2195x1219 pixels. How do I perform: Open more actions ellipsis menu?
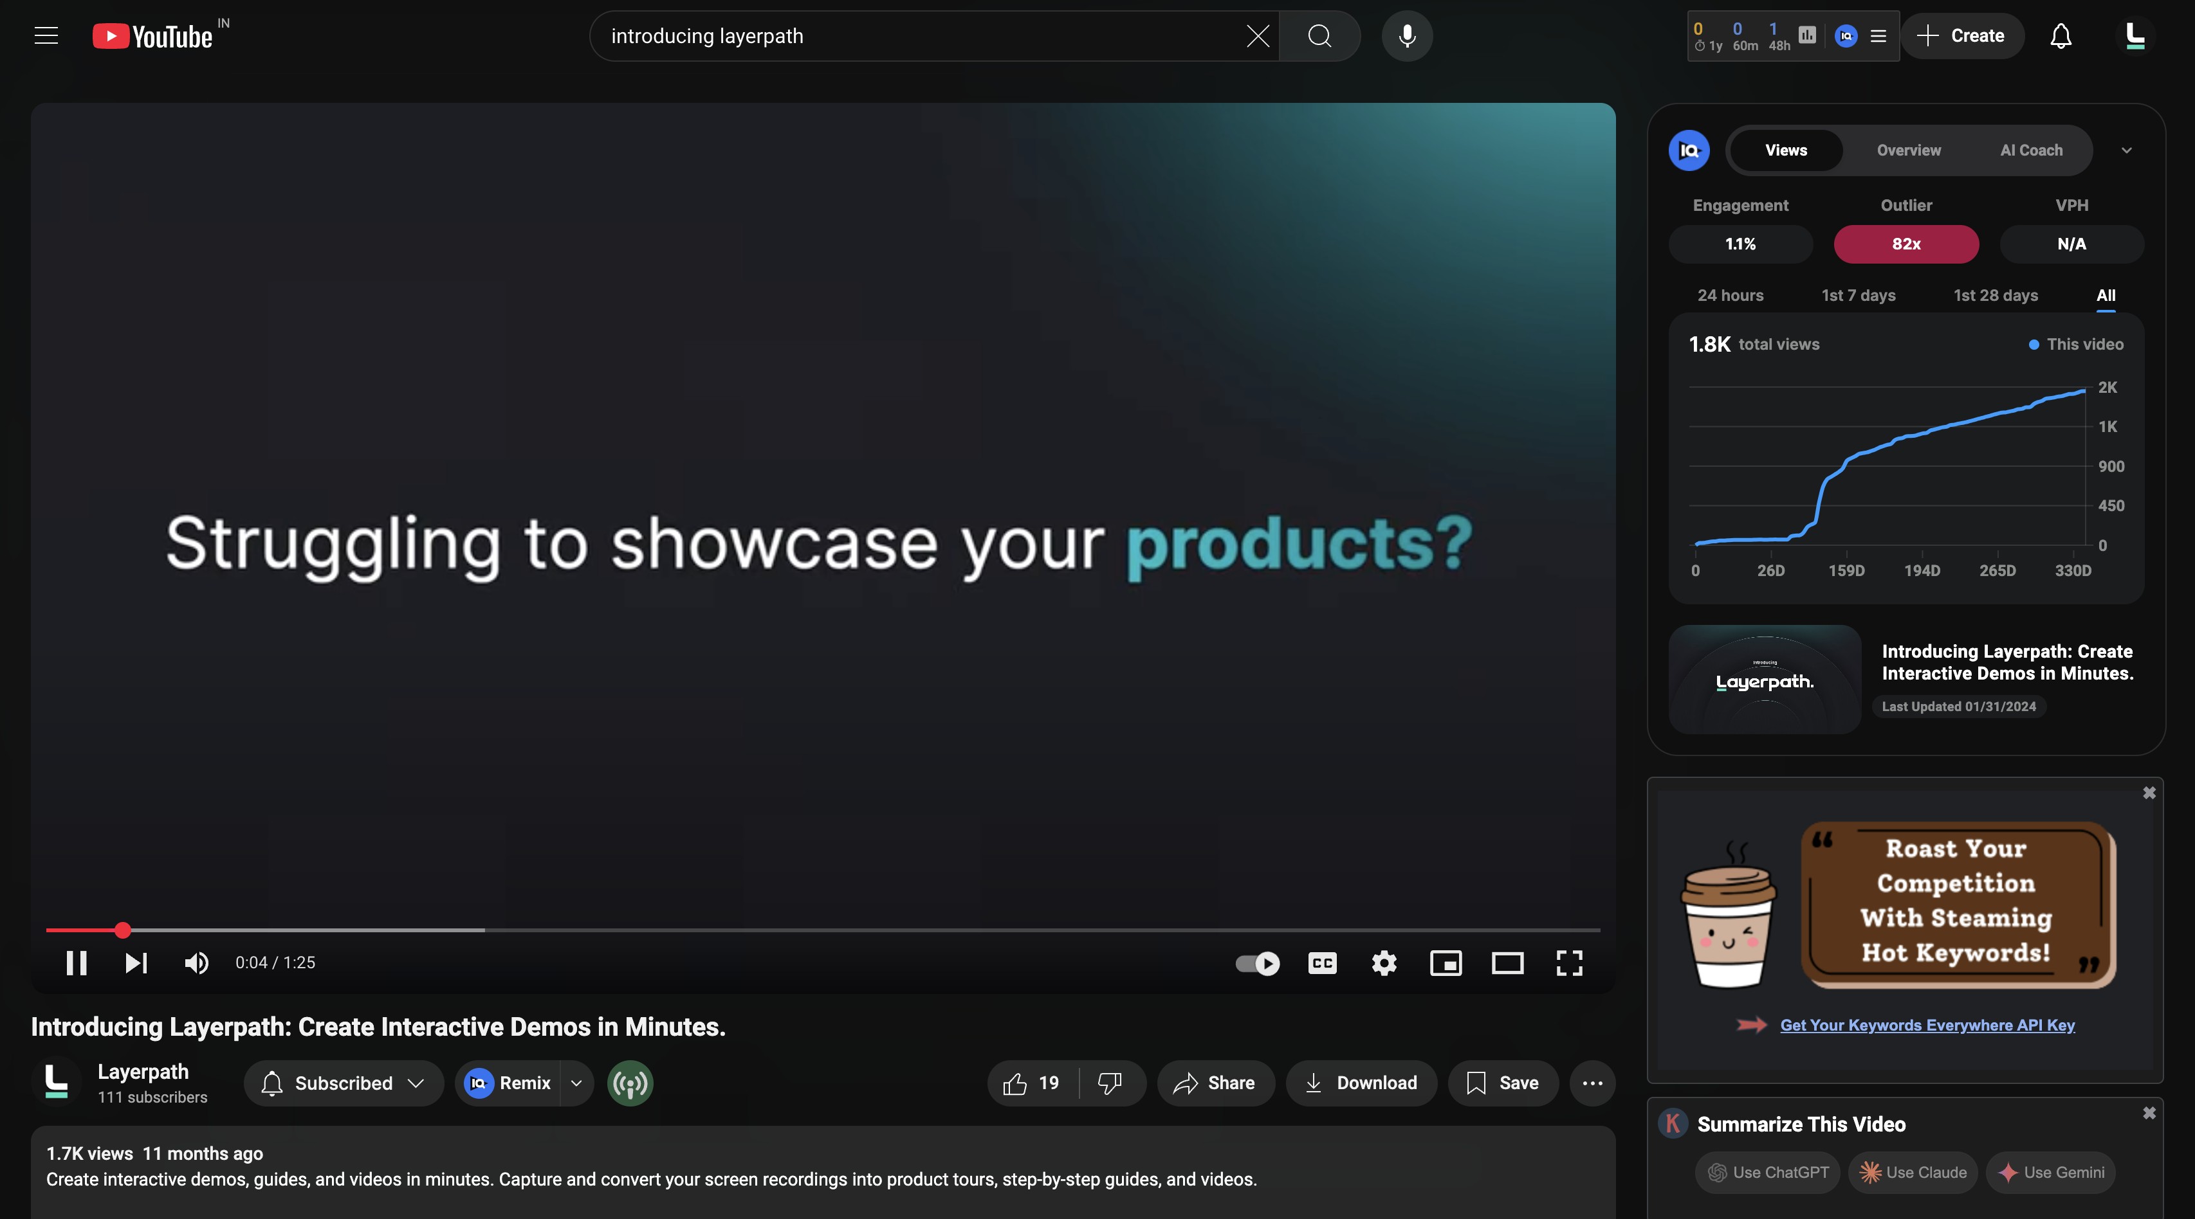(1592, 1083)
